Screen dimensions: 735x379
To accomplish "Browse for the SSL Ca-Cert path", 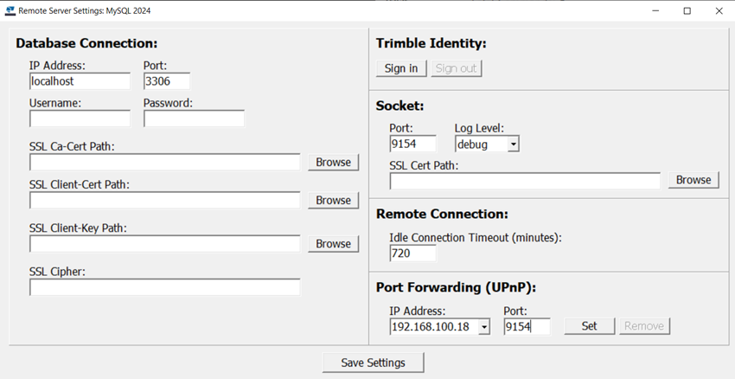I will pyautogui.click(x=333, y=162).
